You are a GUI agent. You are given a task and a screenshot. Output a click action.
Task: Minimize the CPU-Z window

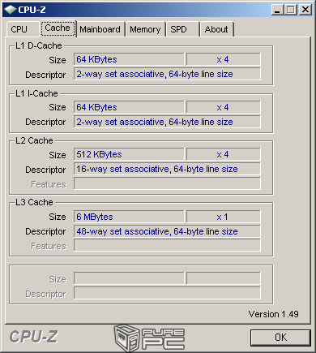pos(277,10)
